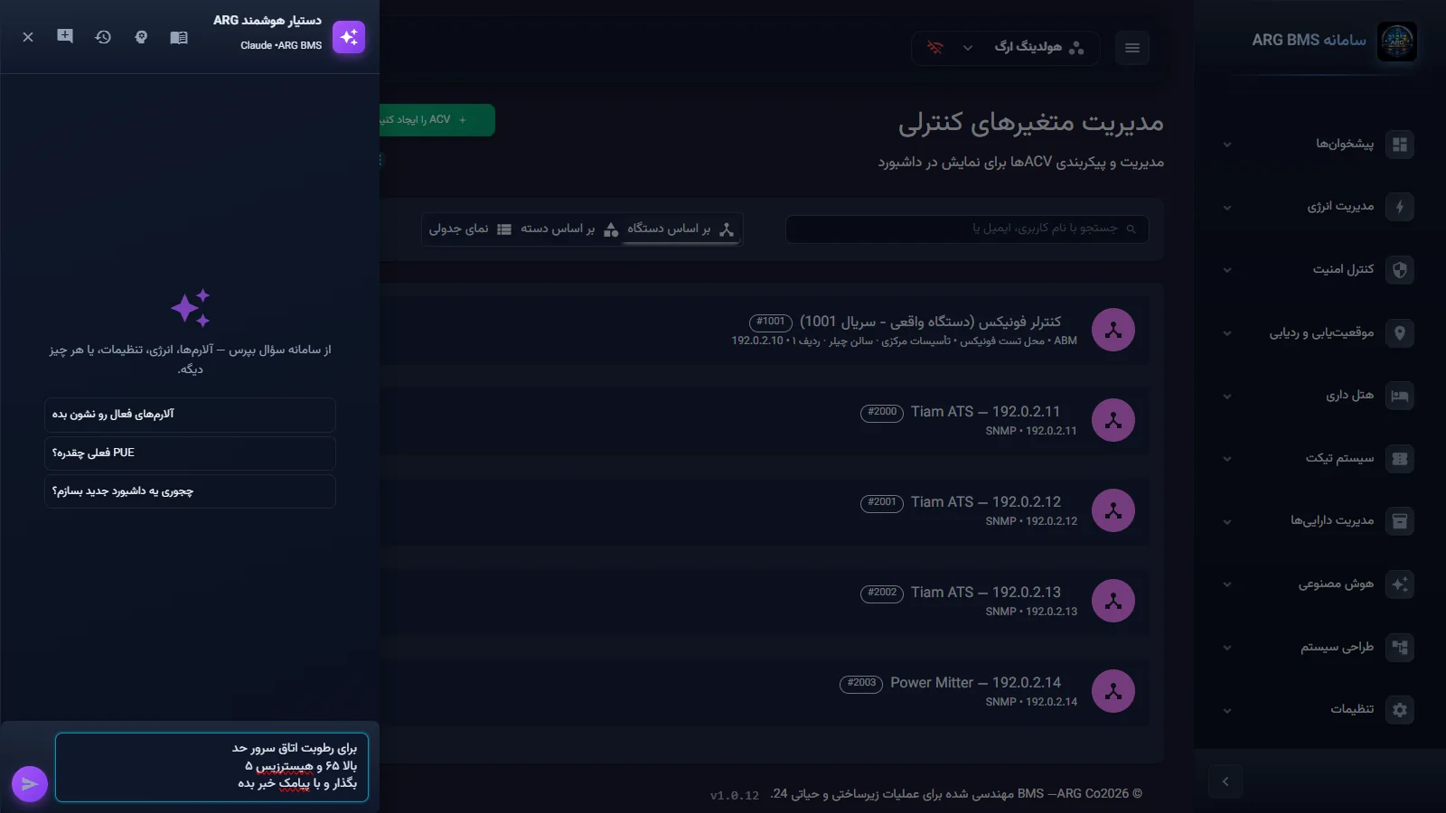Click the device icon for Tiam ATS 192.0.2.13

1113,601
